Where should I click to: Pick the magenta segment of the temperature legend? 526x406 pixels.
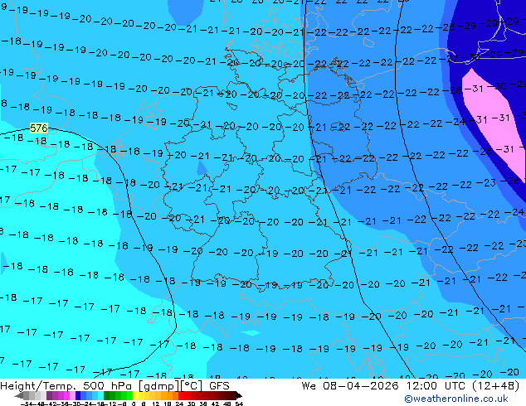pyautogui.click(x=66, y=395)
